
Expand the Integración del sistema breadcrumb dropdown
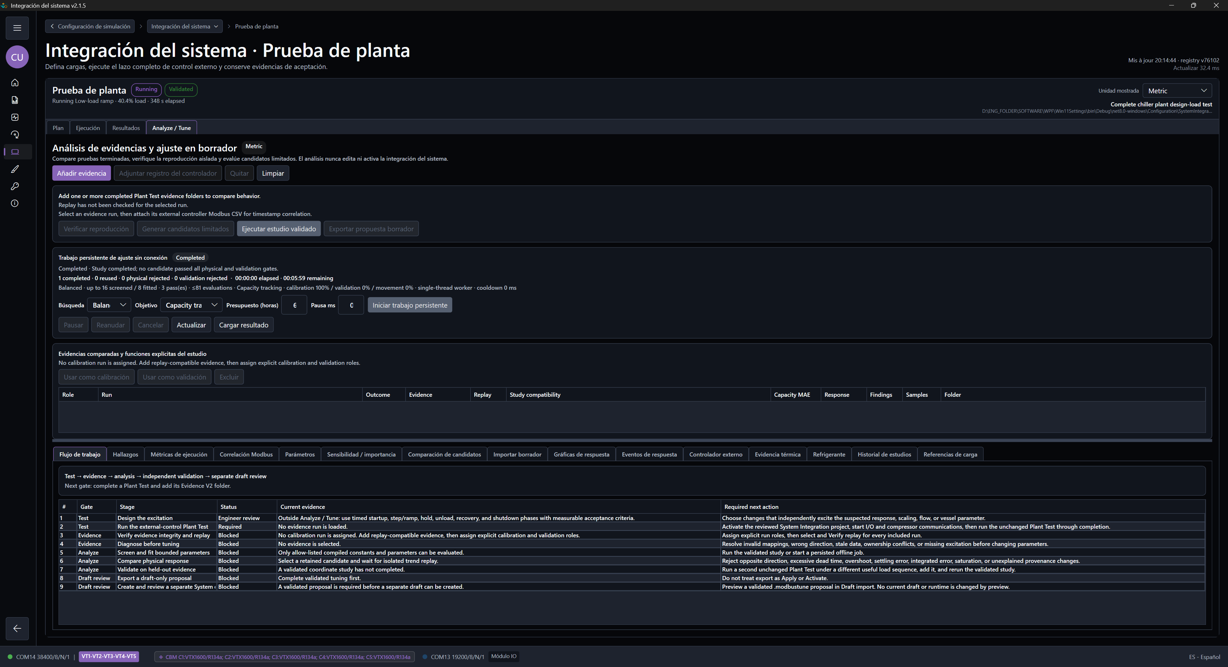185,27
